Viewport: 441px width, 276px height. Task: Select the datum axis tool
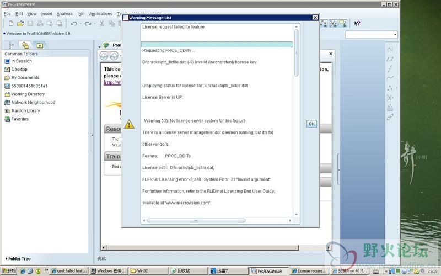tap(390, 68)
